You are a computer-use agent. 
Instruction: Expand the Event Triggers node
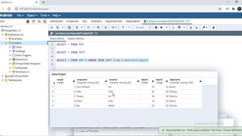tap(10, 56)
